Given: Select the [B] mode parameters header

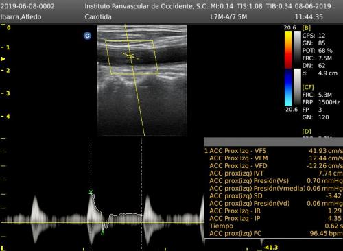Looking at the screenshot, I should (x=307, y=28).
